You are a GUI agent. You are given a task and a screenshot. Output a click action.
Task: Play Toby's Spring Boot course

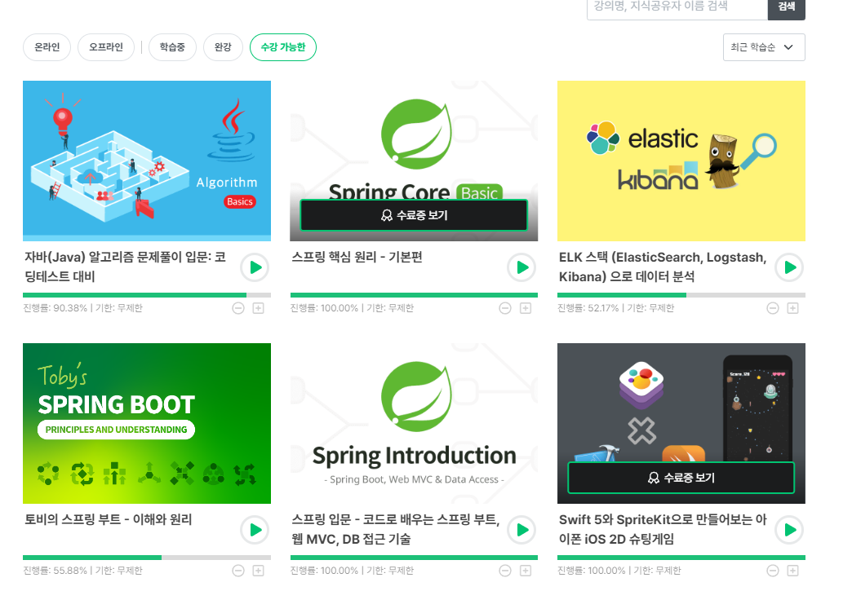255,530
